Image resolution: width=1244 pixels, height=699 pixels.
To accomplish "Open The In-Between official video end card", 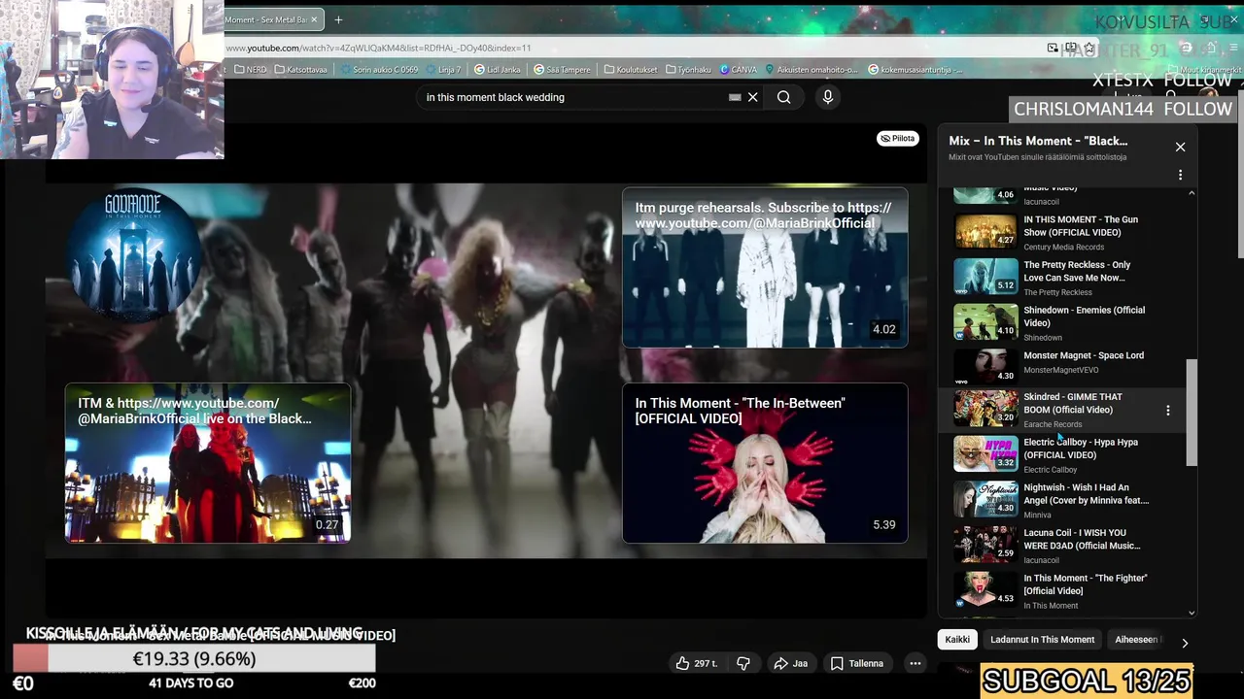I will [765, 463].
